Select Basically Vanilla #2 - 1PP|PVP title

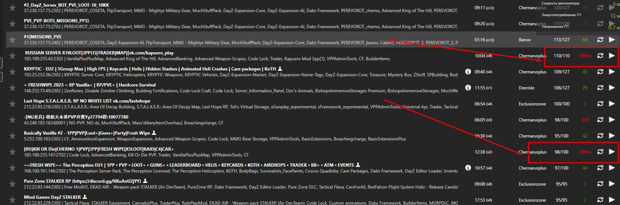[86, 133]
